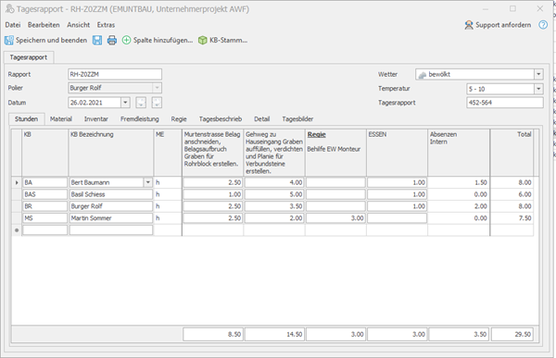Click Support anfordern link
The image size is (556, 358).
[498, 25]
